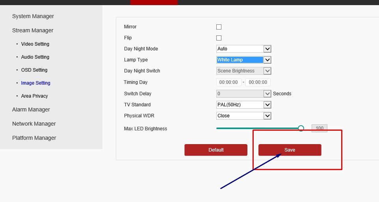This screenshot has width=379, height=202.
Task: Open System Manager in the sidebar
Action: 33,16
